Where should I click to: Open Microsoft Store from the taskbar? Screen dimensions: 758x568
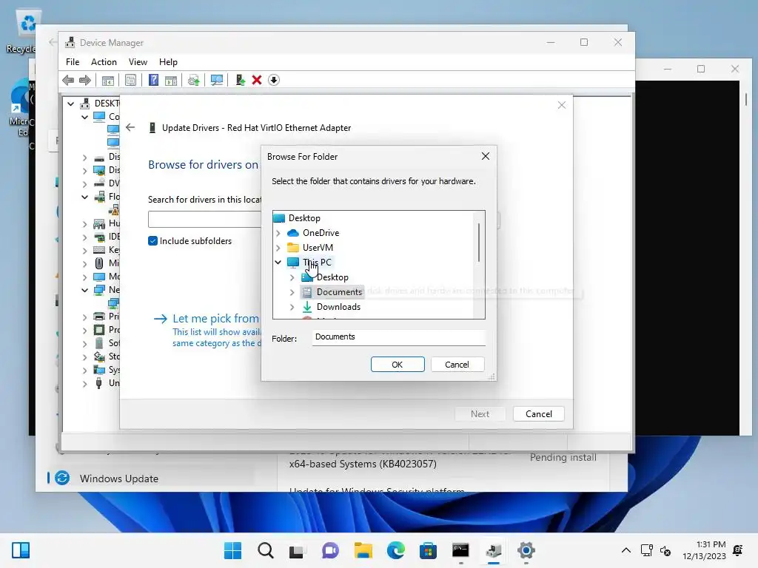pyautogui.click(x=428, y=550)
